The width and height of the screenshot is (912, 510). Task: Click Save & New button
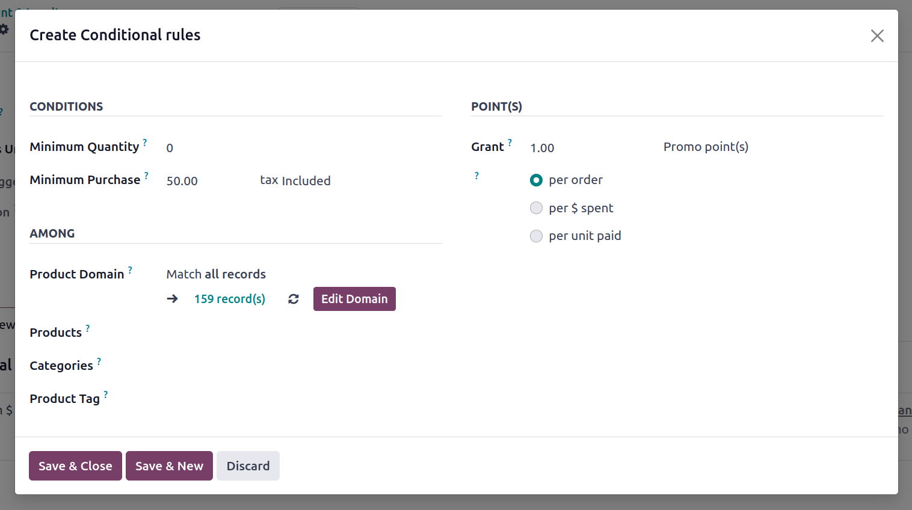[x=169, y=466]
